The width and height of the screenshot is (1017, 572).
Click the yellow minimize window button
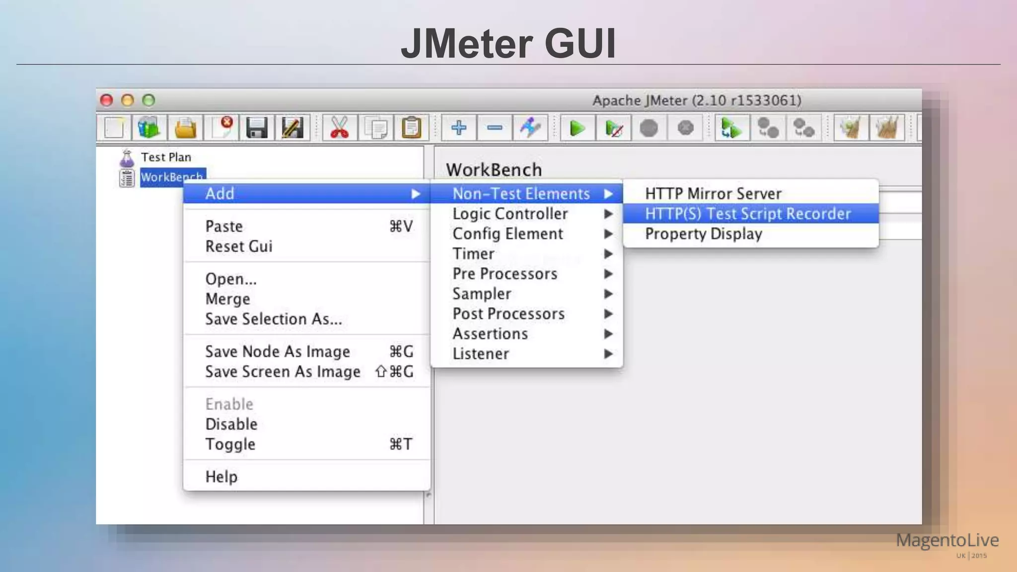point(128,100)
